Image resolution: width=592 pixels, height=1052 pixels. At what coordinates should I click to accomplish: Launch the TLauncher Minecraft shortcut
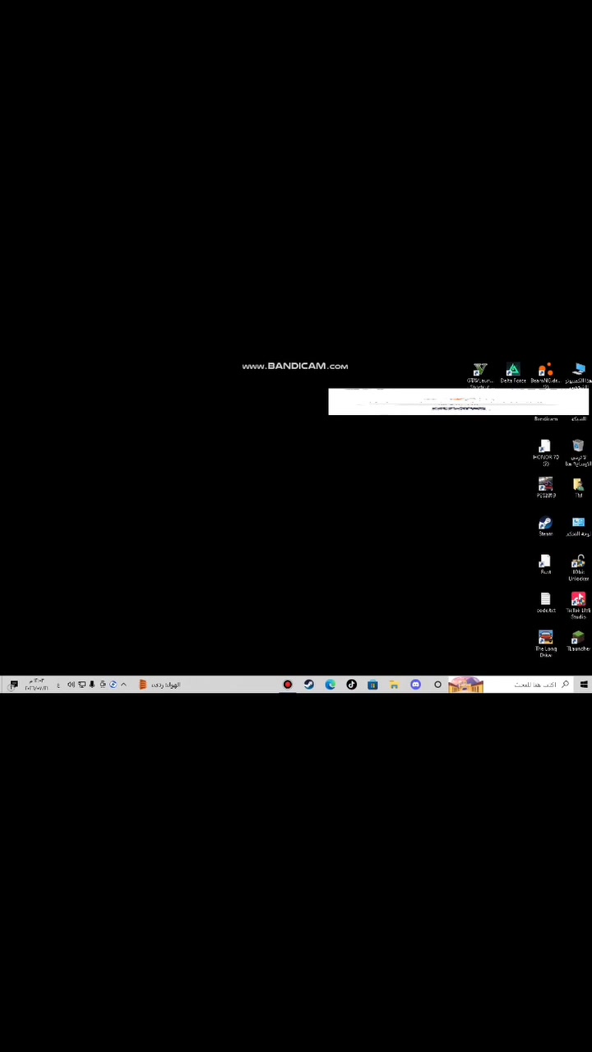578,641
